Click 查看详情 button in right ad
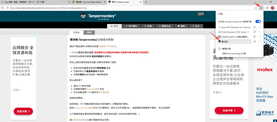The width and height of the screenshot is (277, 122). tap(229, 110)
